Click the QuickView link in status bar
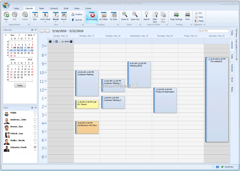The width and height of the screenshot is (240, 171). click(x=229, y=167)
